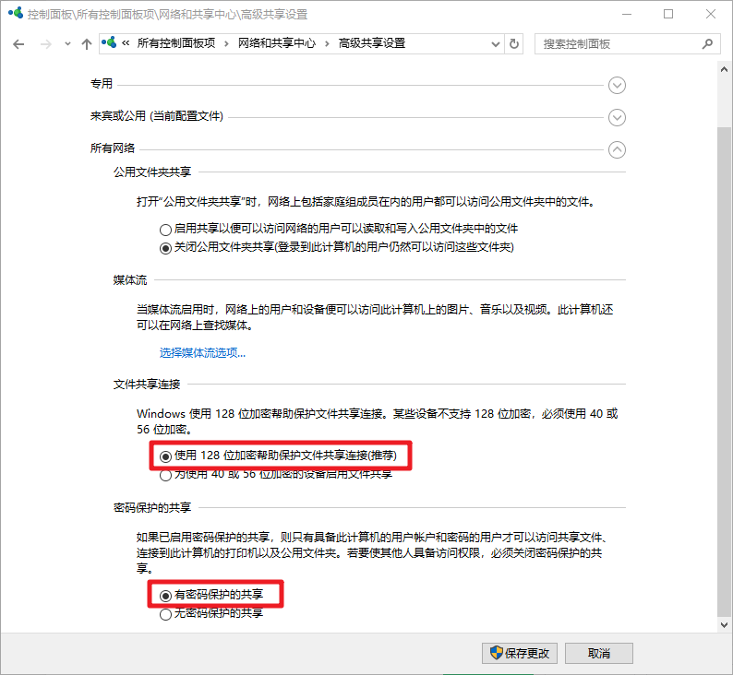
Task: Open 选择媒体流选项 link
Action: pyautogui.click(x=202, y=353)
